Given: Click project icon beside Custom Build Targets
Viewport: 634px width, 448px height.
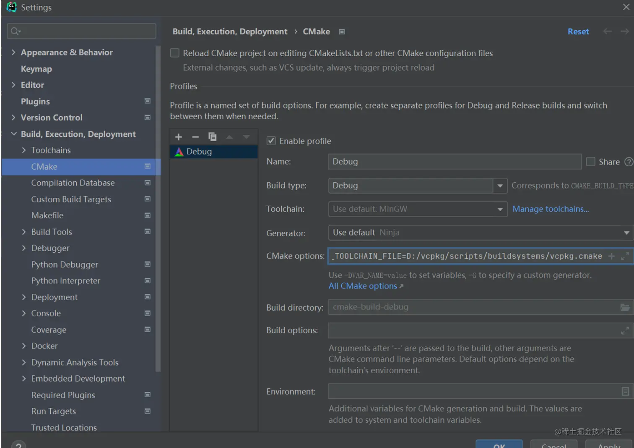Looking at the screenshot, I should [148, 199].
